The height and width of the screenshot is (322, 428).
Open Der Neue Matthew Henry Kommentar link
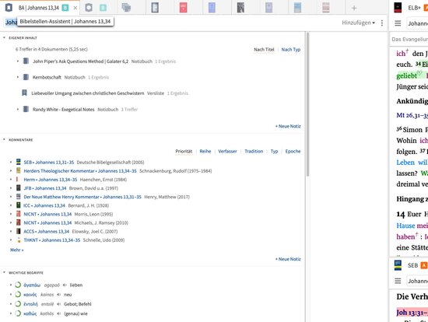click(82, 197)
